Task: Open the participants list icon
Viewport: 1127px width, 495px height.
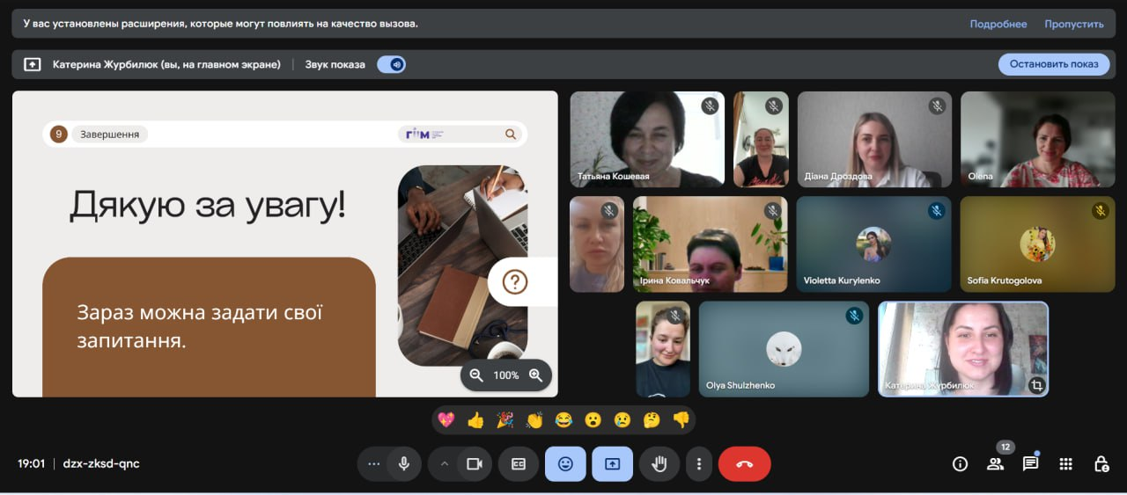Action: [x=995, y=464]
